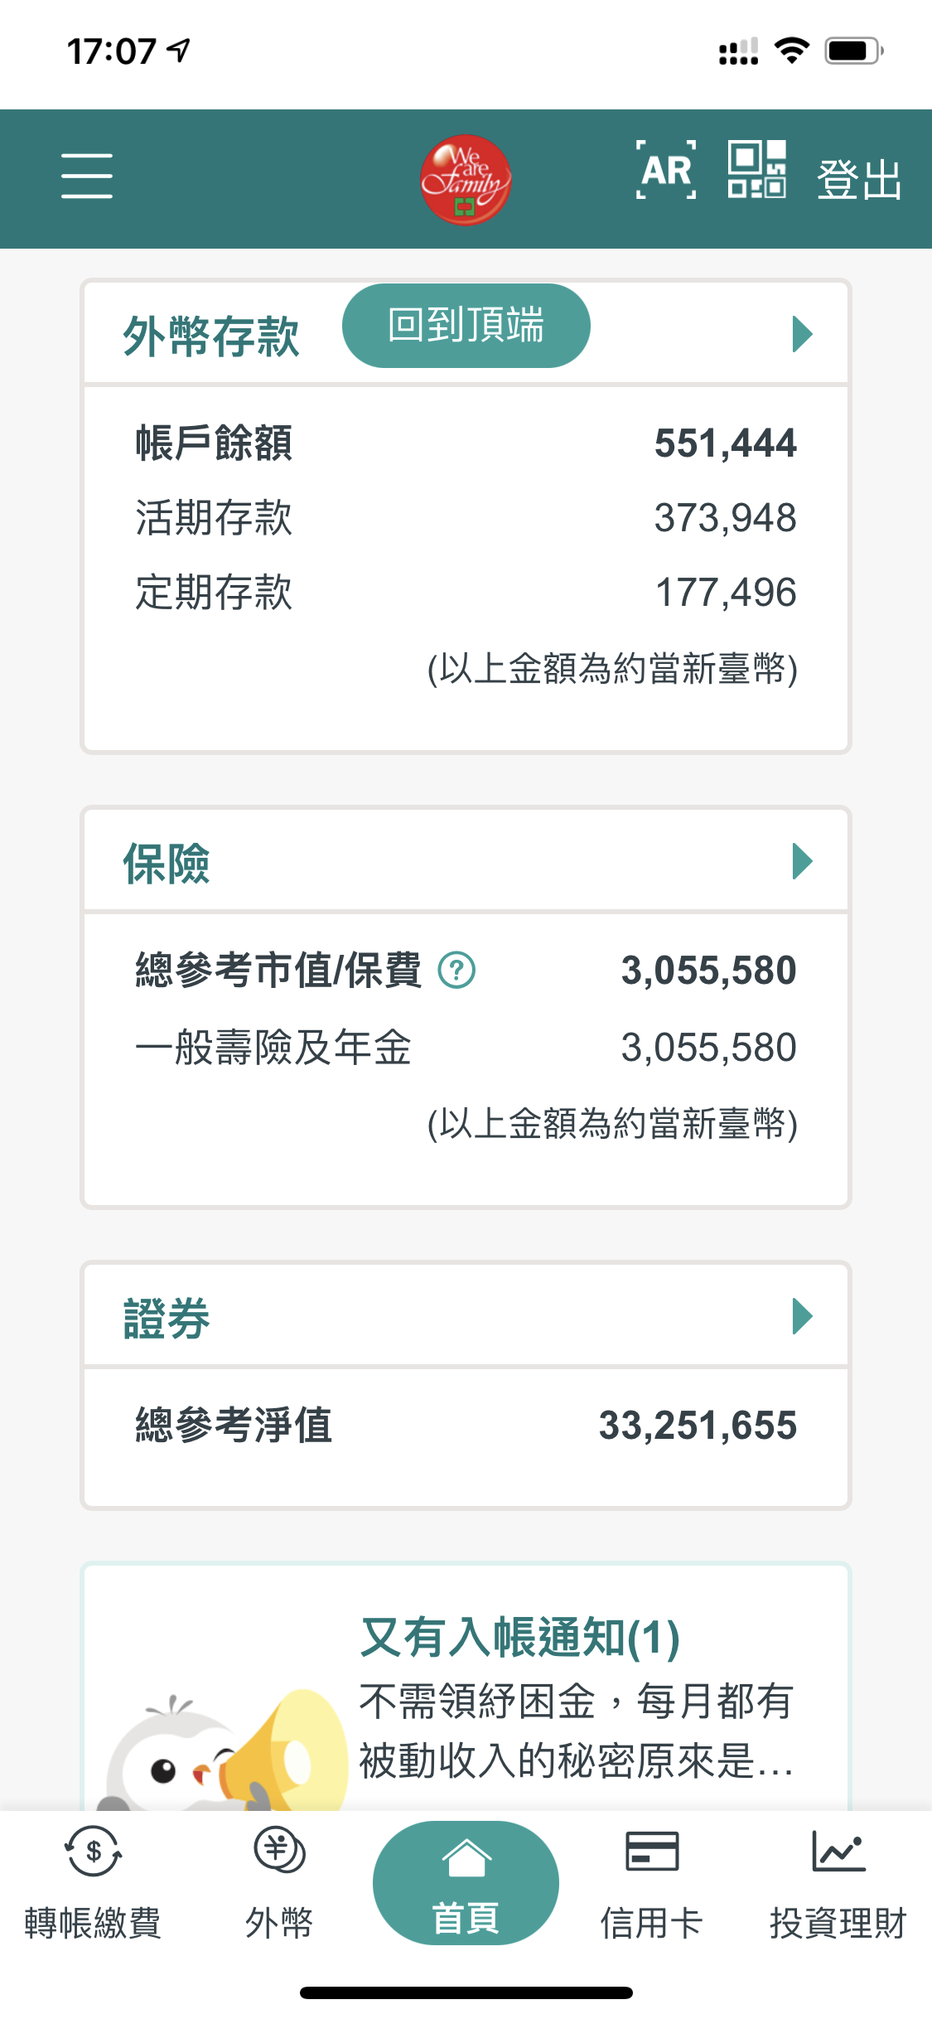932x2019 pixels.
Task: Tap the 轉帳繳費 transfer icon
Action: tap(93, 1852)
